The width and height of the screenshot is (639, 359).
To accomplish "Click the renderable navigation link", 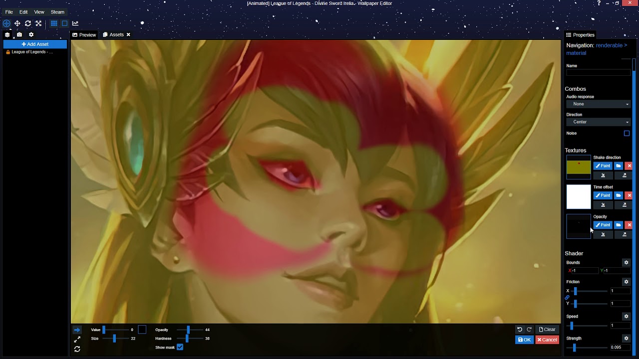I will tap(609, 45).
